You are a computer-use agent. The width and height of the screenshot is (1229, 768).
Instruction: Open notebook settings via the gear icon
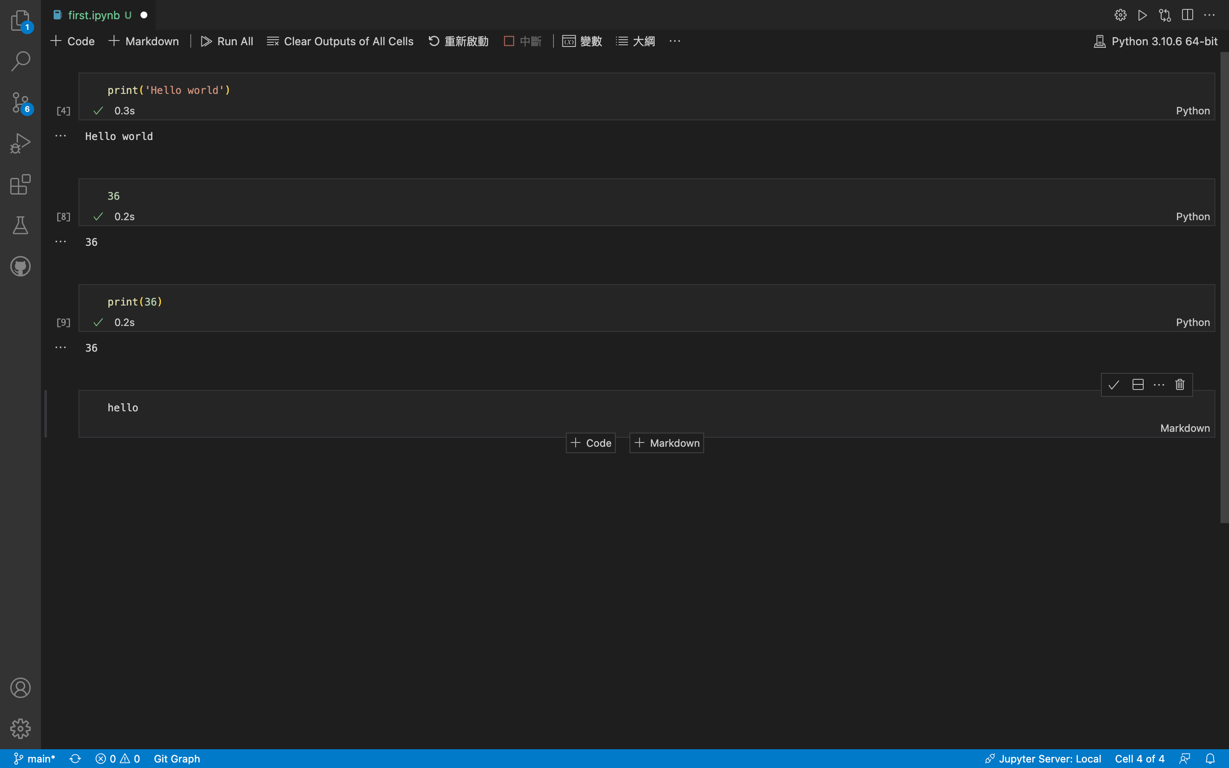[x=1120, y=15]
